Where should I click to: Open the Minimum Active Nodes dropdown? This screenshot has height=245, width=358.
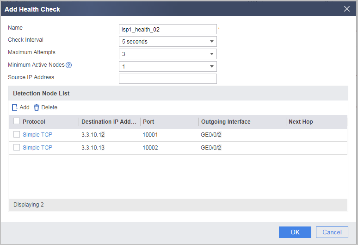[168, 67]
